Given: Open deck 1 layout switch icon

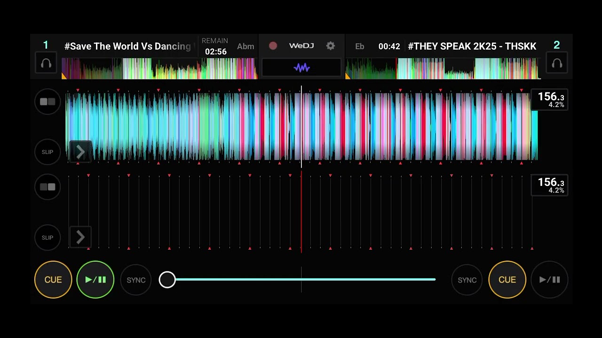Looking at the screenshot, I should (48, 101).
